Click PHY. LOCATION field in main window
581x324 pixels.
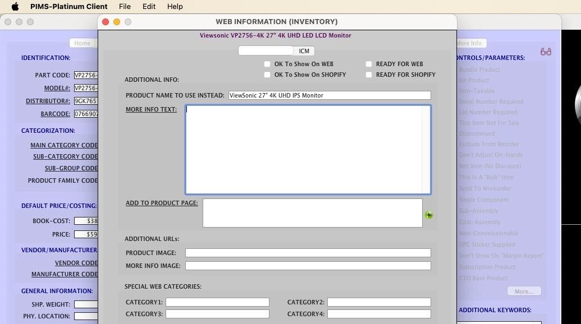(86, 316)
